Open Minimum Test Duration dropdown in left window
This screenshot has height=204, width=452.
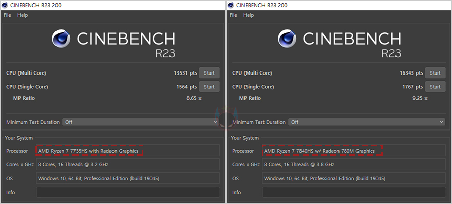(x=141, y=122)
